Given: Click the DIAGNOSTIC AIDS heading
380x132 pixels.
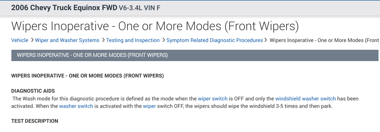Looking at the screenshot, I should (x=33, y=91).
